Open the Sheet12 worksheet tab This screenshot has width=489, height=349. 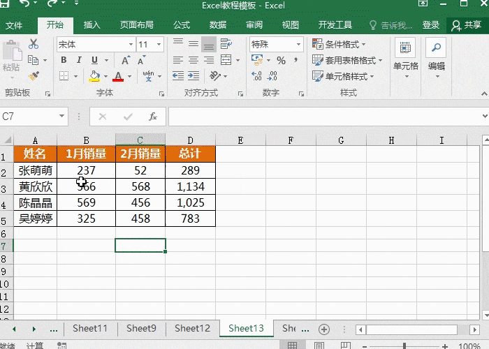pos(192,328)
